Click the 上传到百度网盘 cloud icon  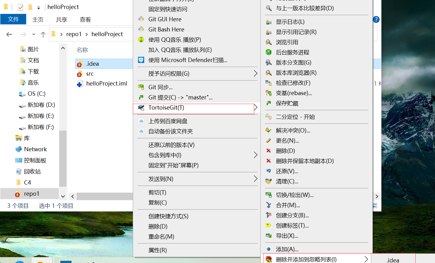click(141, 121)
